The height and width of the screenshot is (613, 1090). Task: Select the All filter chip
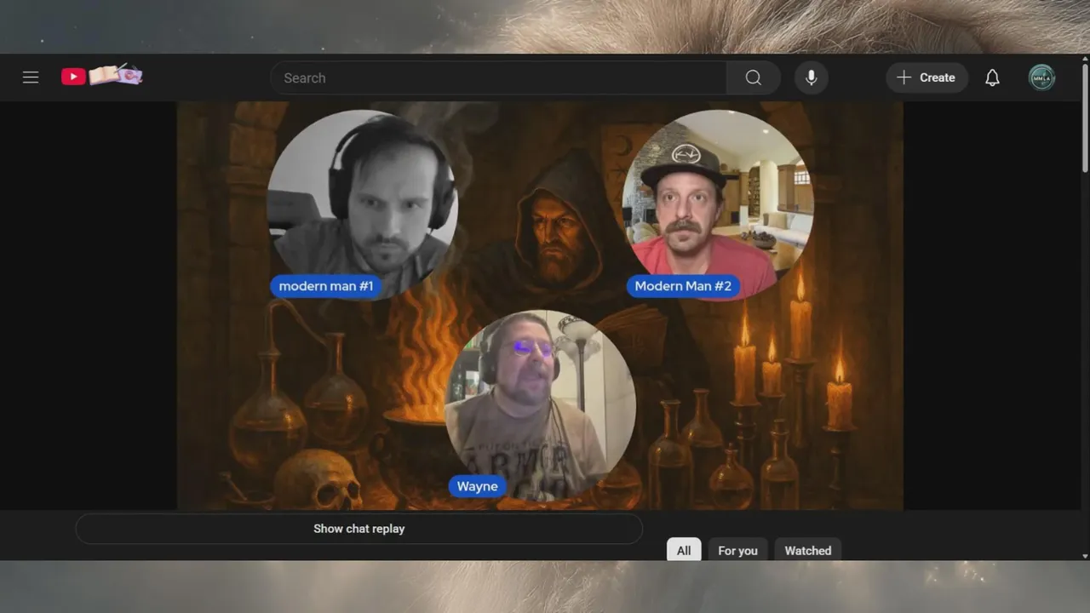684,550
